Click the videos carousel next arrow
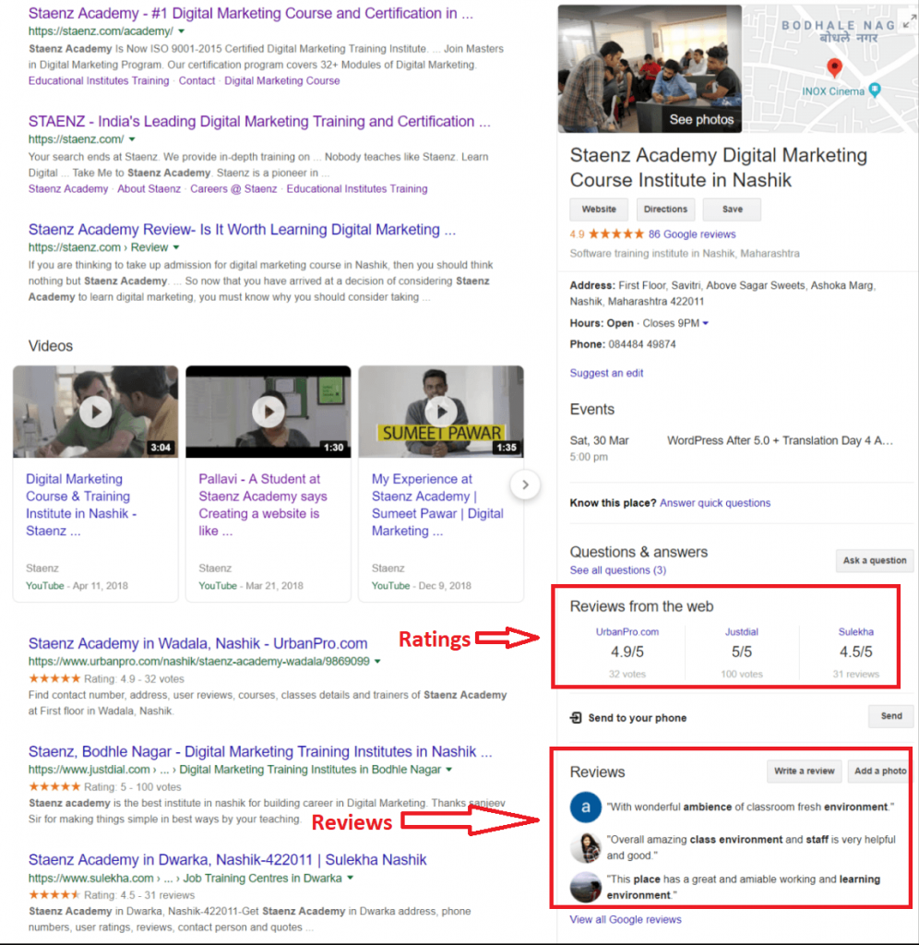This screenshot has height=945, width=919. click(x=525, y=485)
